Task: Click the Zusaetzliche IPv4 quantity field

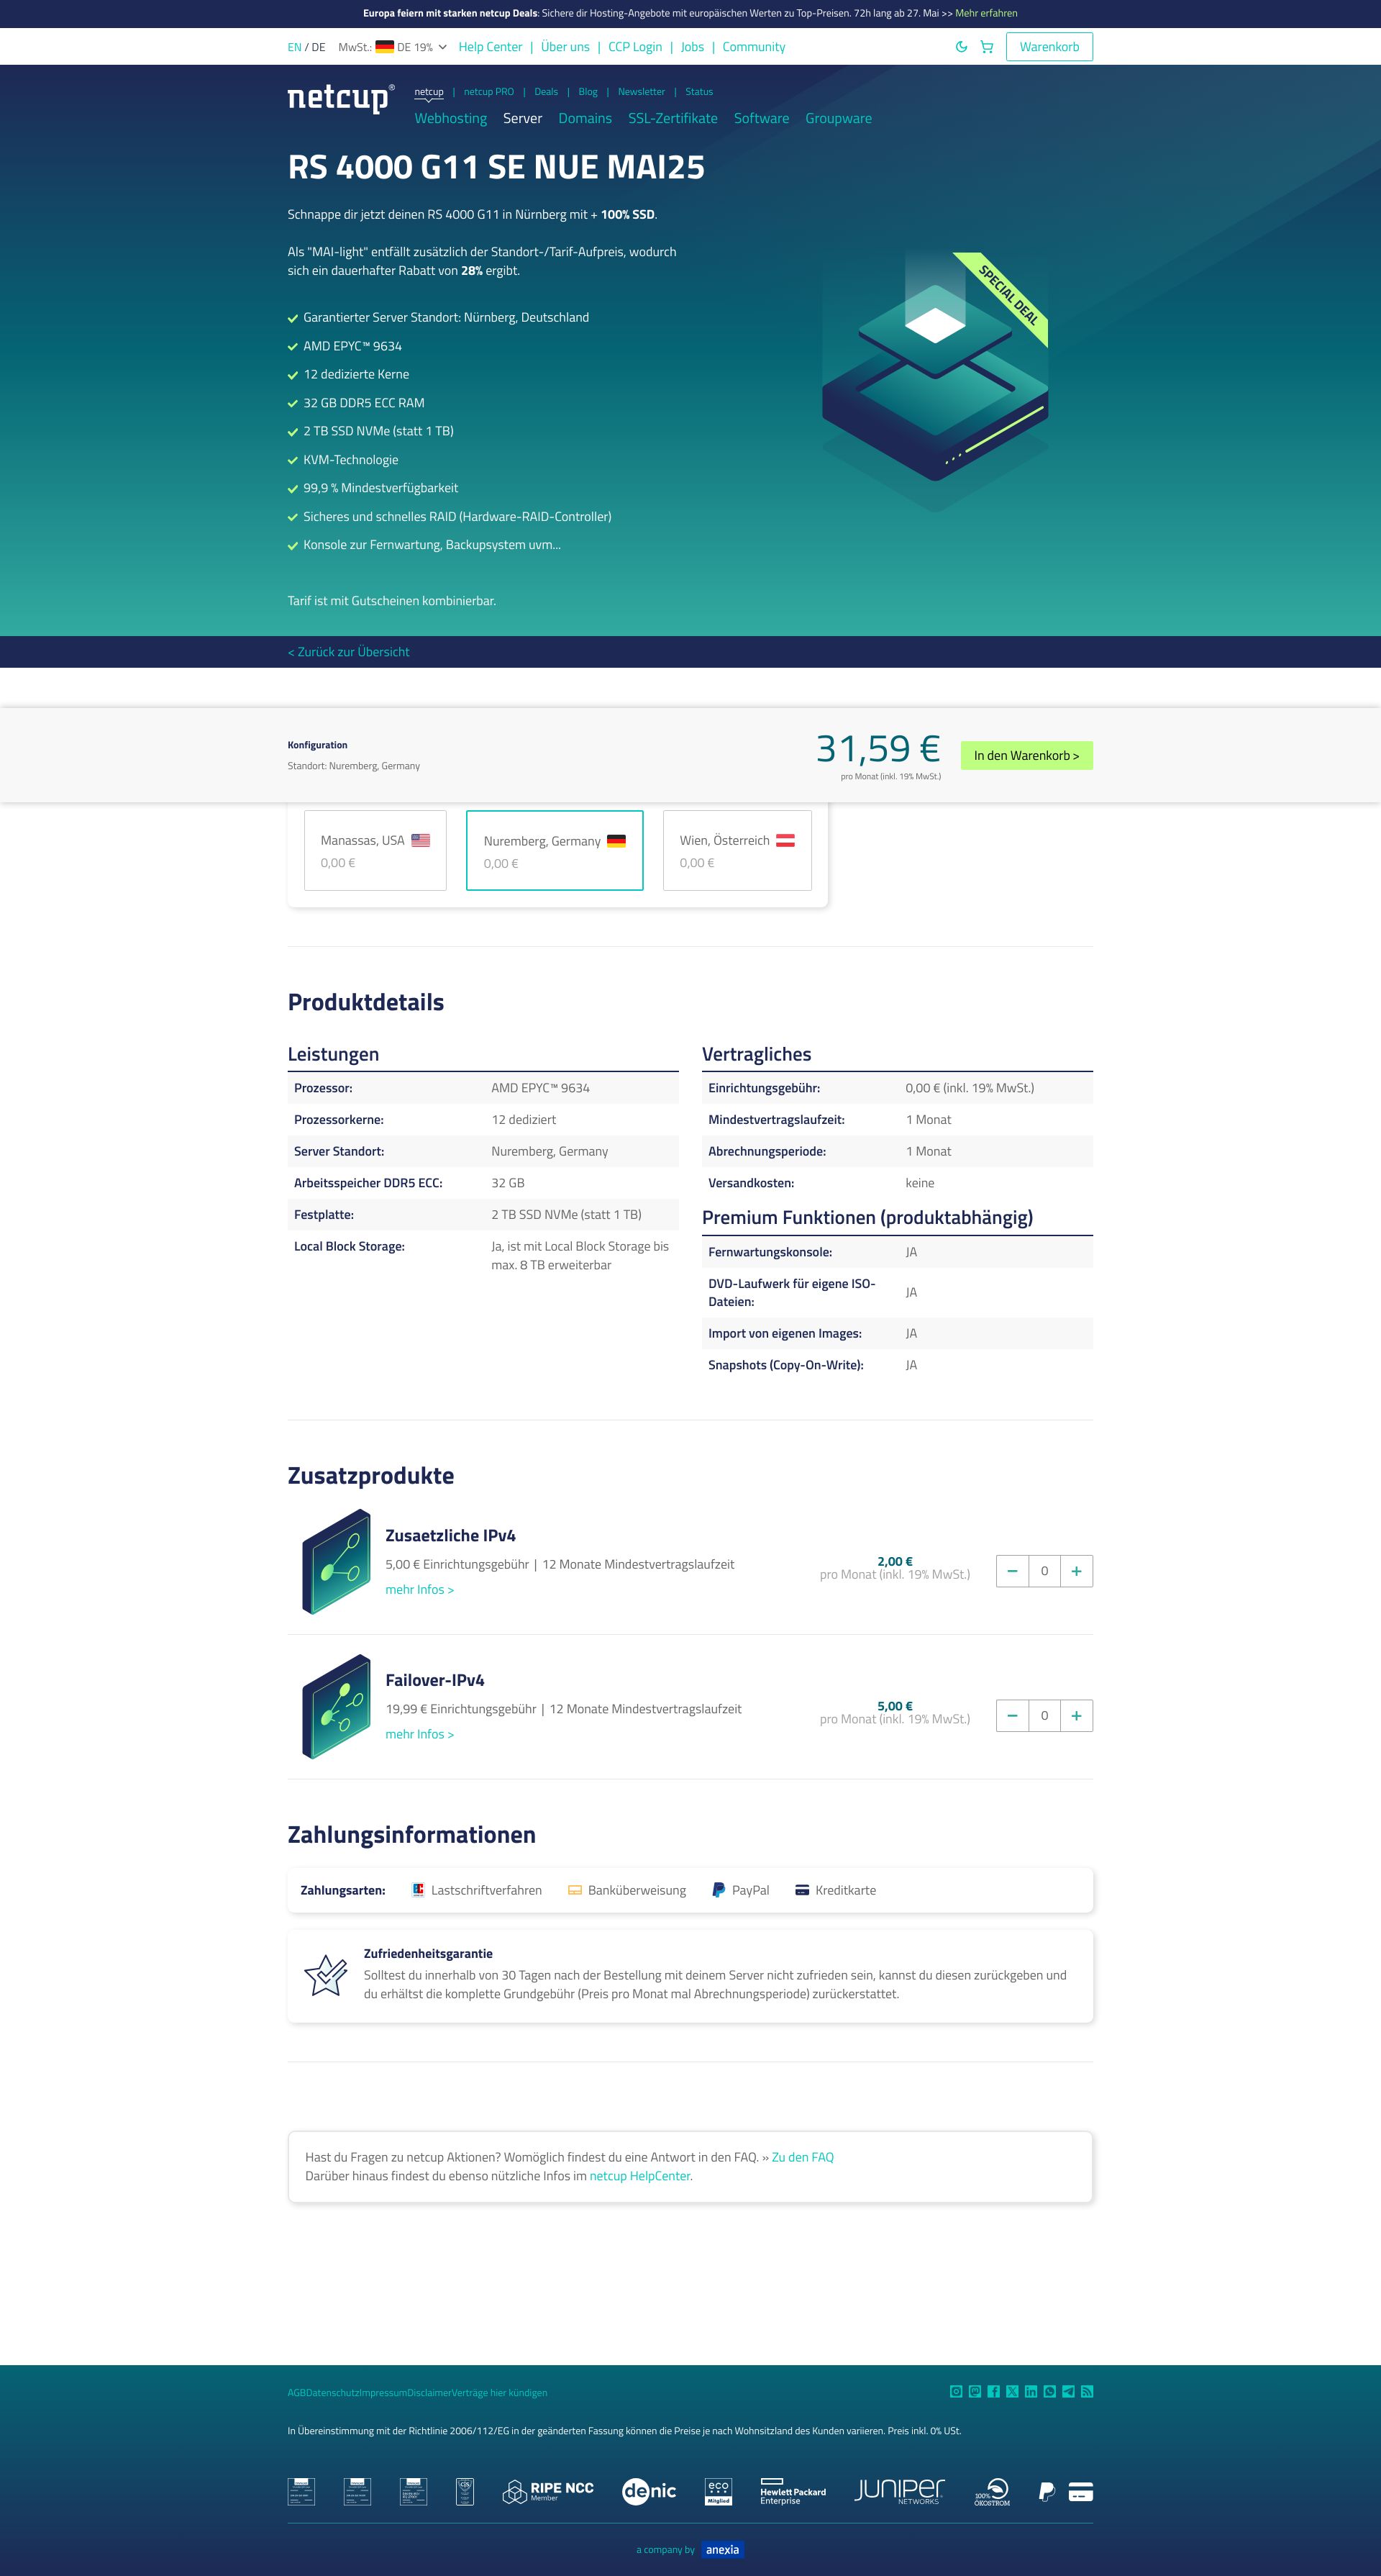Action: coord(1044,1571)
